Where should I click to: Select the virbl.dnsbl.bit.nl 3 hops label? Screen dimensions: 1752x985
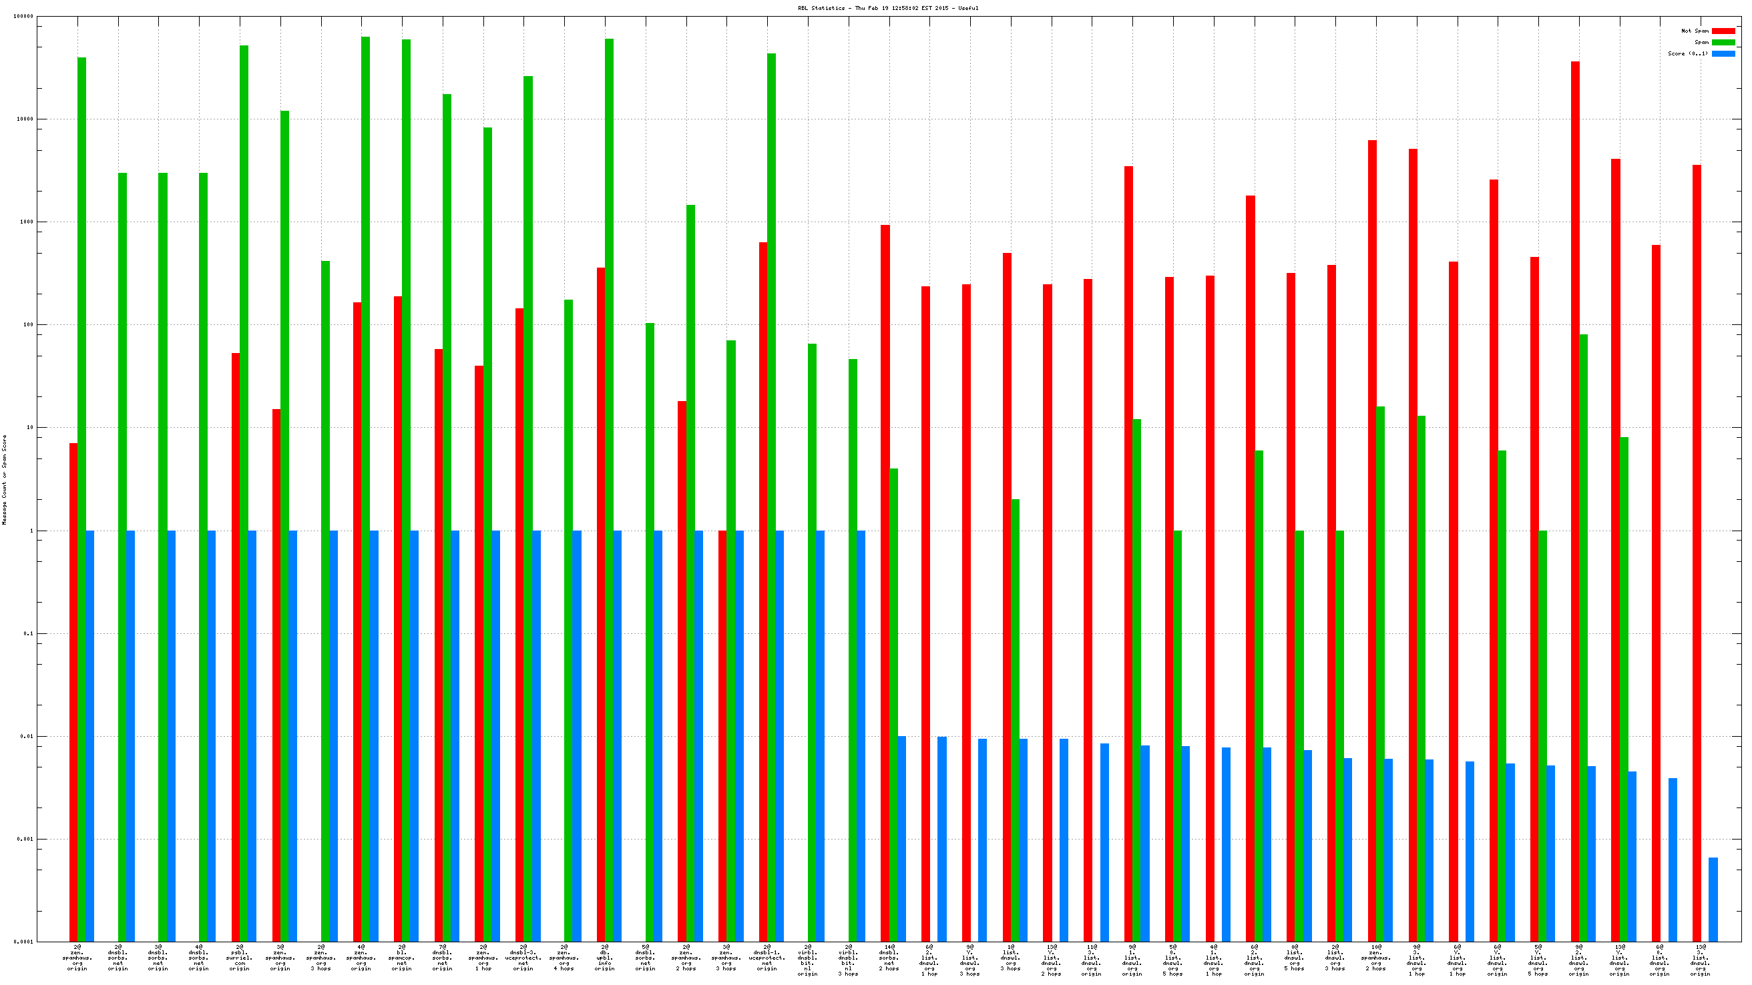pyautogui.click(x=848, y=960)
